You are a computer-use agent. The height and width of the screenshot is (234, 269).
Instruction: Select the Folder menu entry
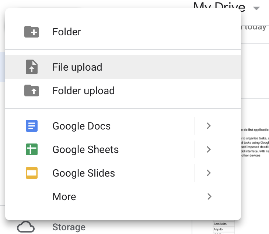point(123,32)
